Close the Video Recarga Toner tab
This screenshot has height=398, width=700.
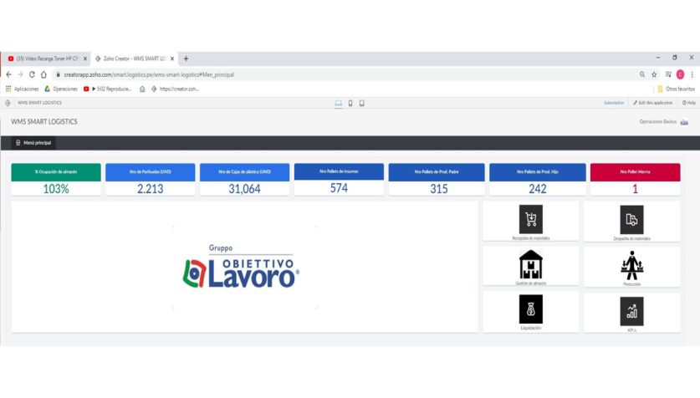coord(85,59)
